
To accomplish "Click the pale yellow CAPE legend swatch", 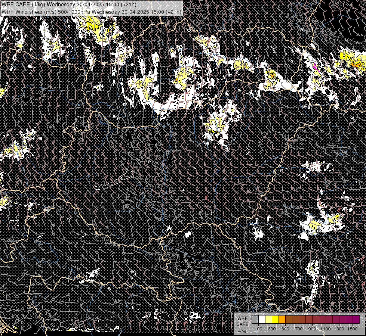I will click(x=269, y=319).
